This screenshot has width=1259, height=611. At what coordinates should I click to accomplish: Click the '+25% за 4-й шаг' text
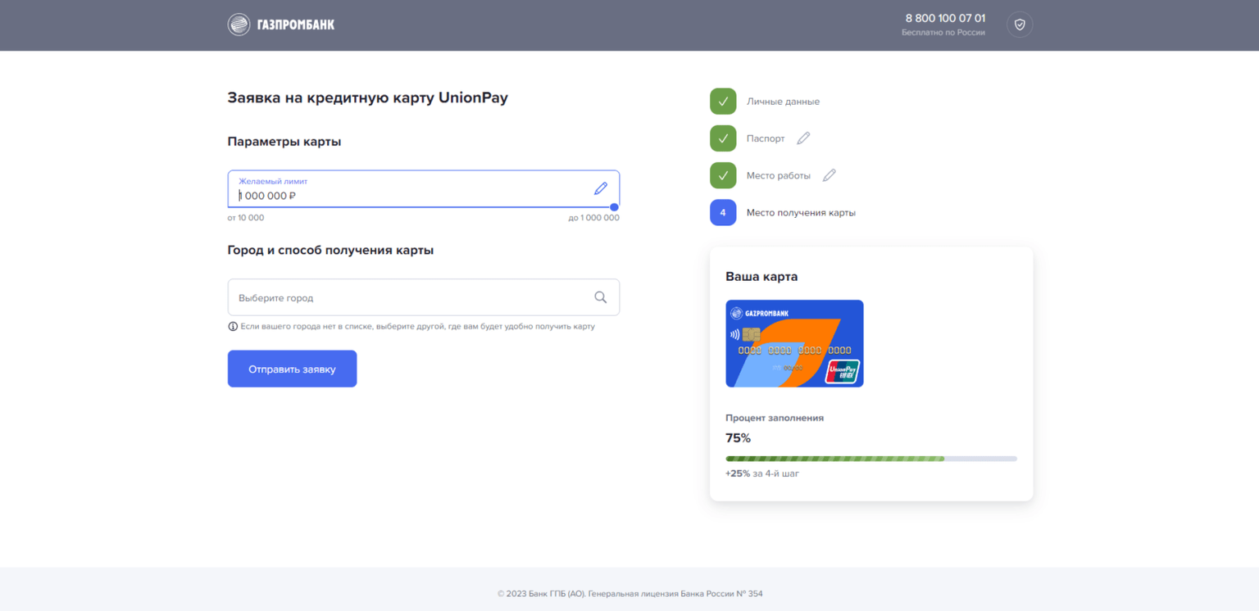tap(762, 473)
